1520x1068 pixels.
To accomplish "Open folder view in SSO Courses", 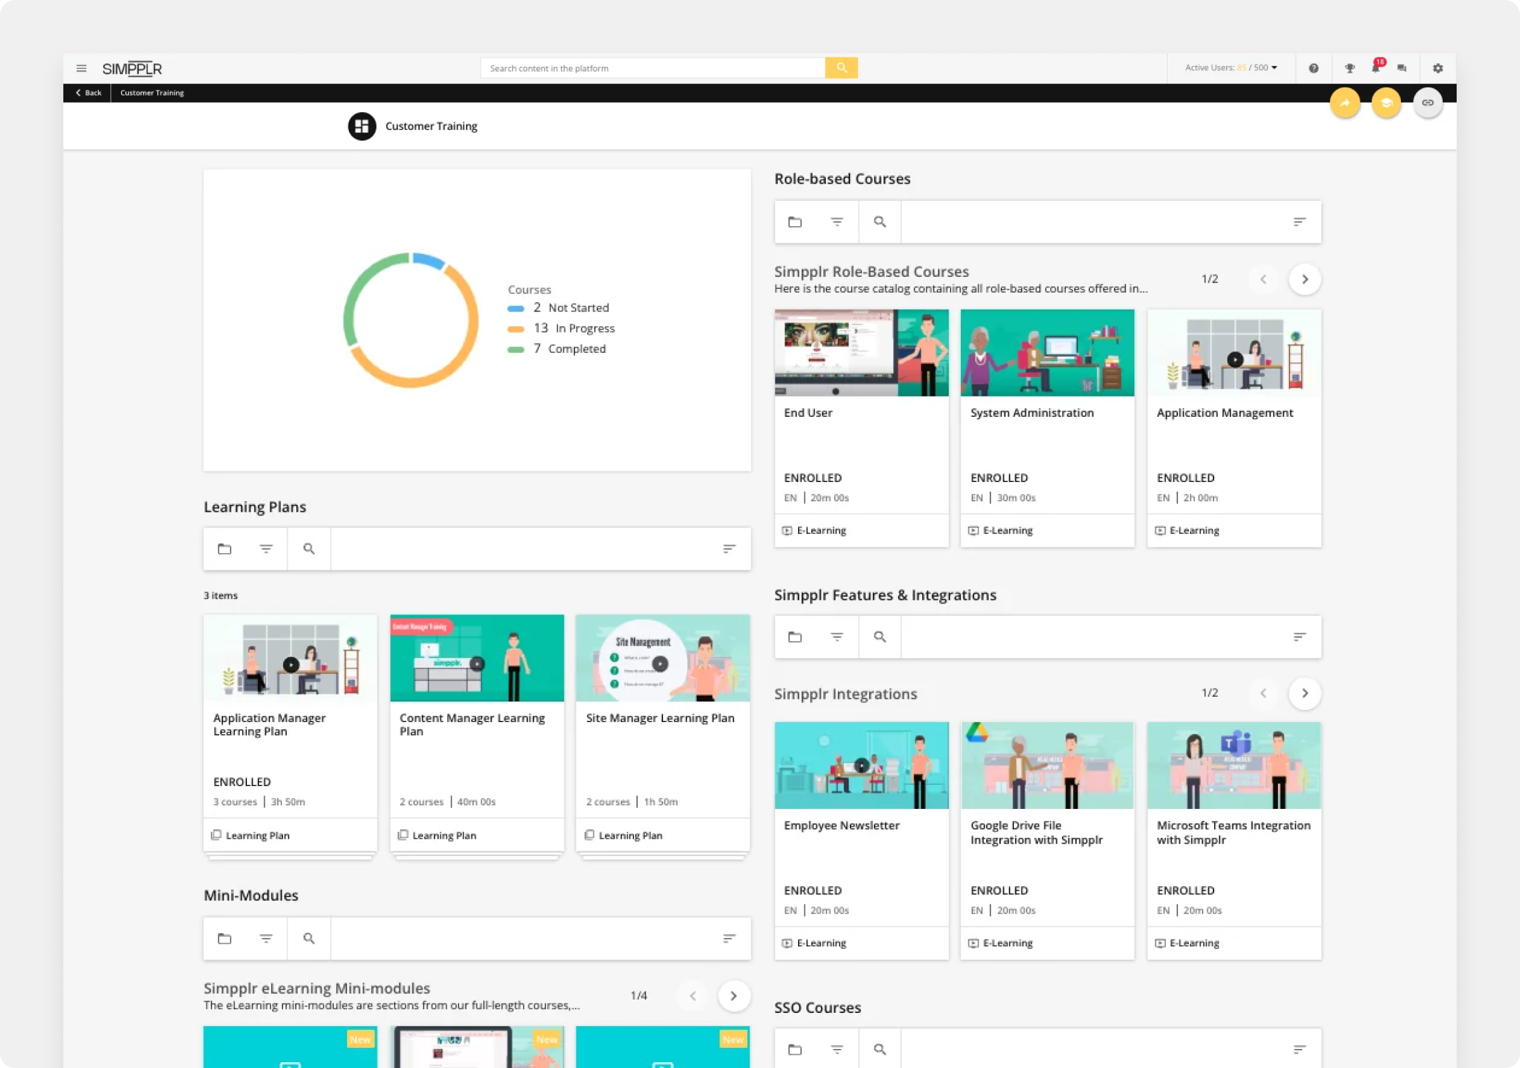I will 795,1050.
